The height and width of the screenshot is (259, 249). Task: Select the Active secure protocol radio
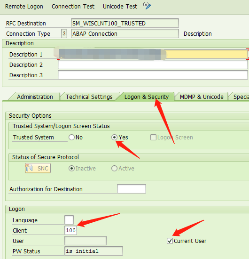(x=114, y=168)
